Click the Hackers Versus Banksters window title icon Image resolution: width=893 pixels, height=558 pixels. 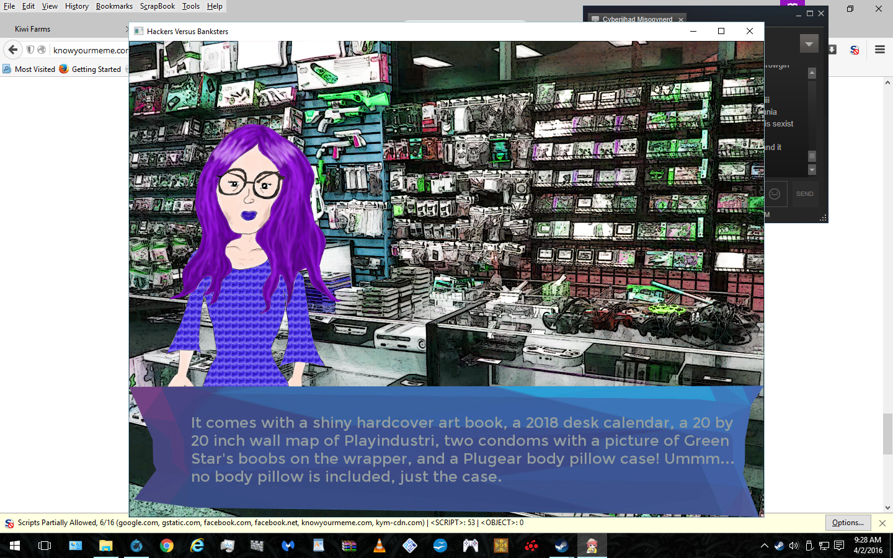[139, 31]
